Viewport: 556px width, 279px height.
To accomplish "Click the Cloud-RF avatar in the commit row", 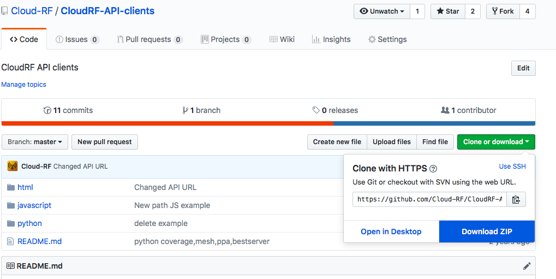I will (13, 166).
